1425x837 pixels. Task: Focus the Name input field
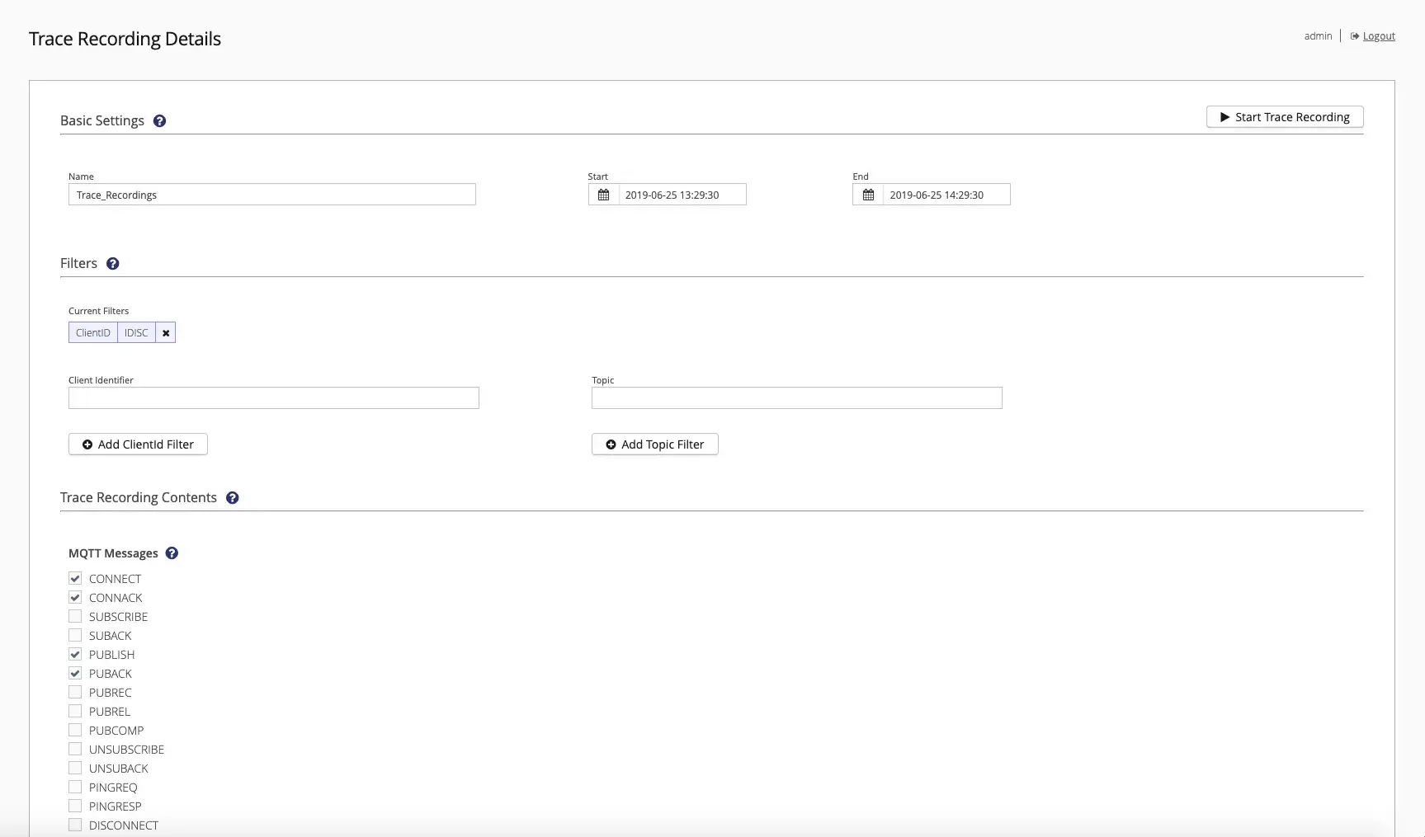tap(272, 195)
